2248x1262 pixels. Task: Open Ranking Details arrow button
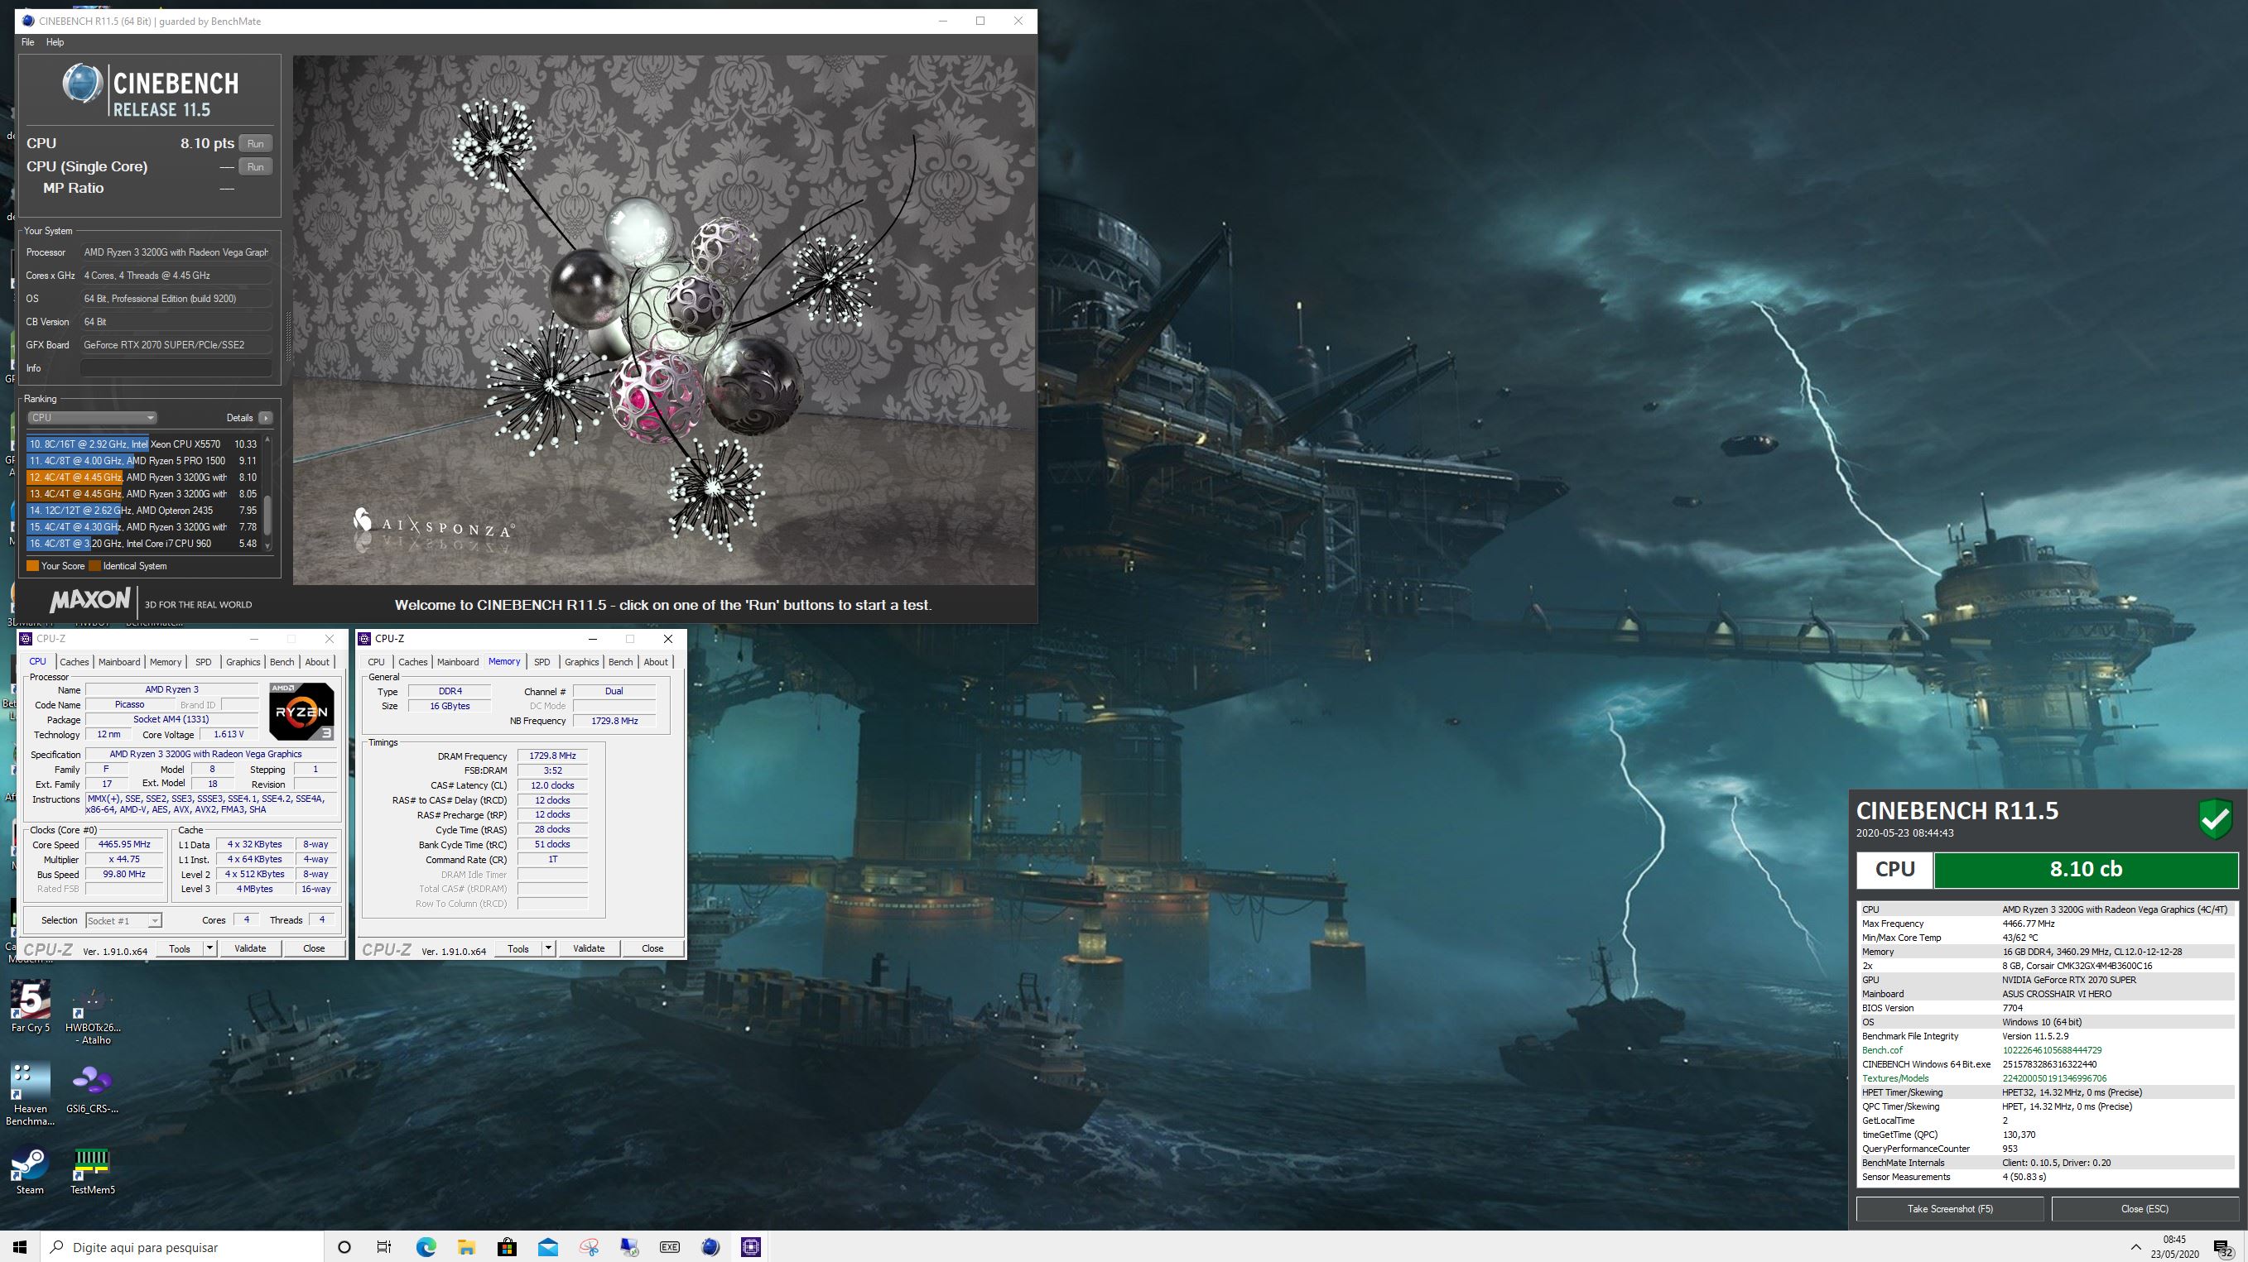pos(265,418)
